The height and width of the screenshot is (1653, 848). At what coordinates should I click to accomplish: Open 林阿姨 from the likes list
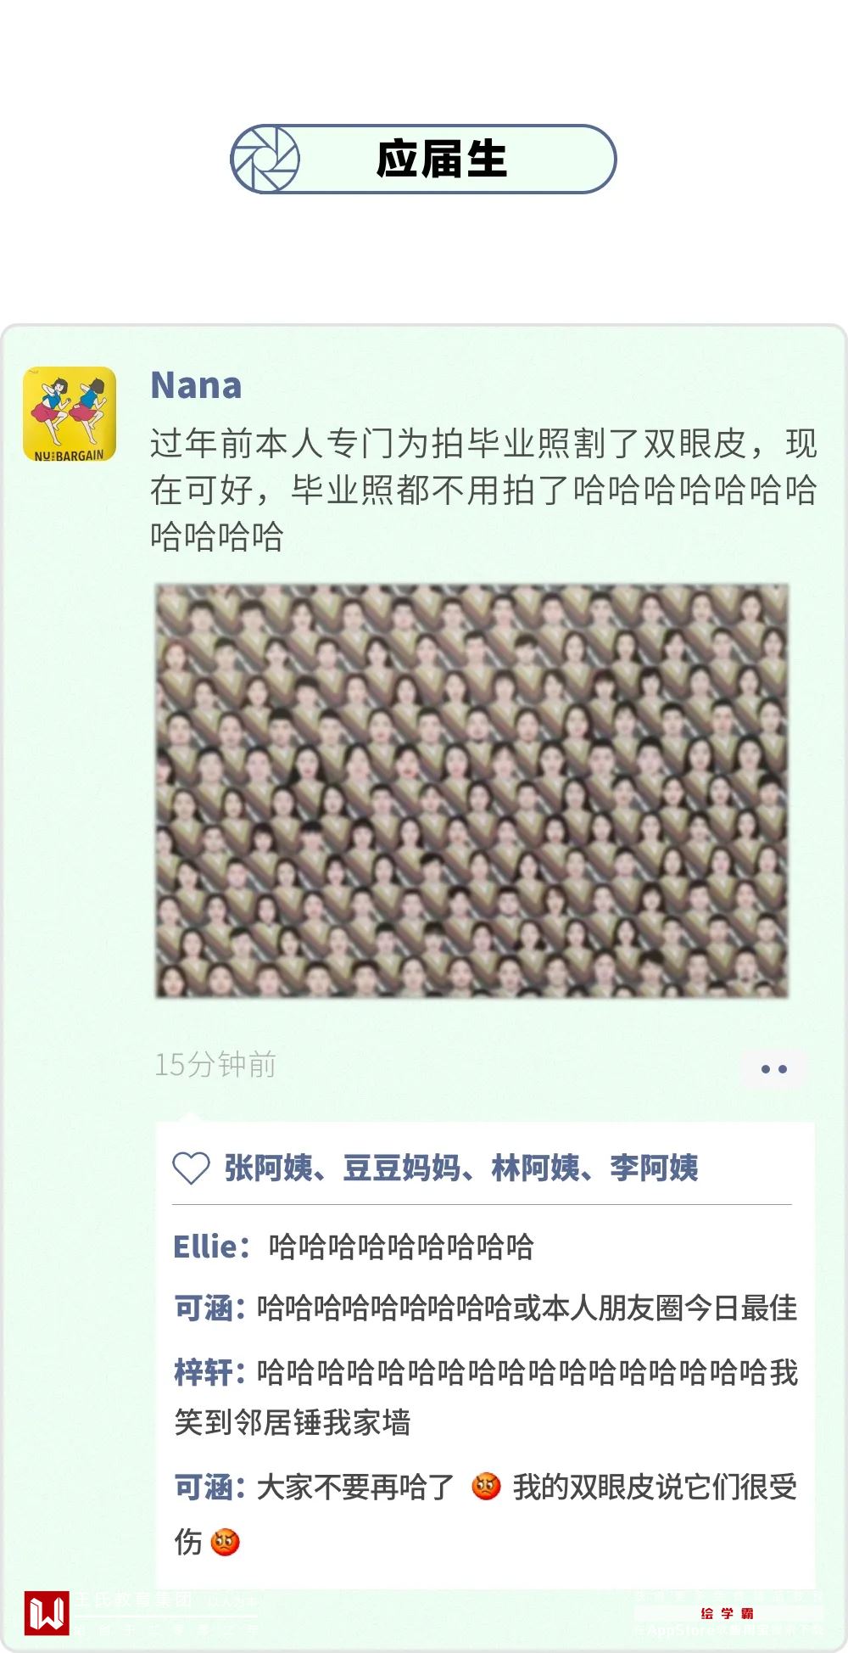pos(536,1168)
